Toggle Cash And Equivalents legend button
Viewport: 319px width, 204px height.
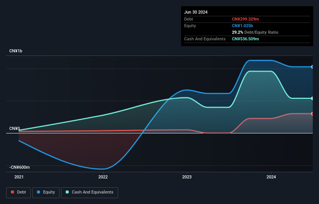tap(89, 192)
